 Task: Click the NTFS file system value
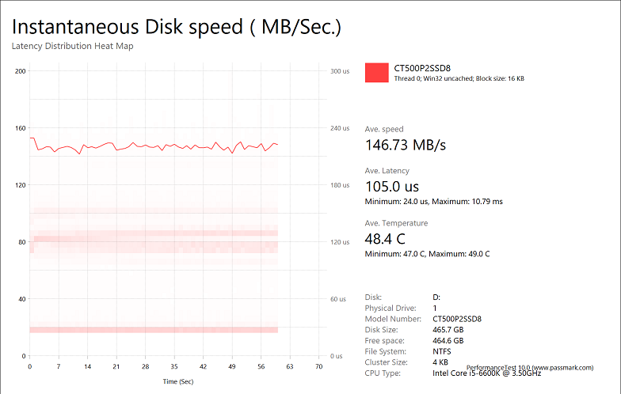coord(443,351)
